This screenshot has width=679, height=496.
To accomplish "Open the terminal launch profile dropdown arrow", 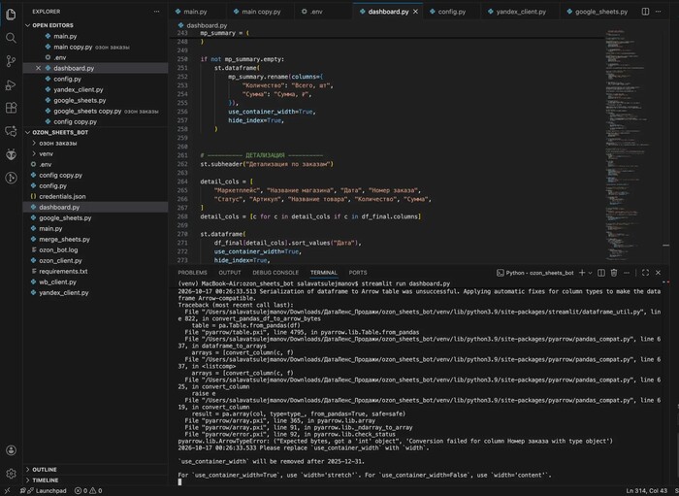I will [590, 273].
